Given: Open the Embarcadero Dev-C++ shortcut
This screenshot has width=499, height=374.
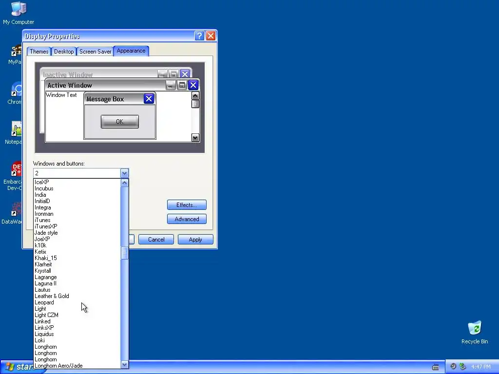Looking at the screenshot, I should pos(13,176).
